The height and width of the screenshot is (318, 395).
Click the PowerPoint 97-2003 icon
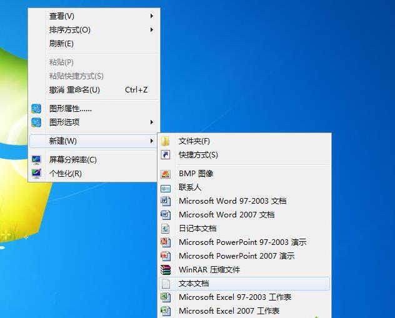[x=166, y=242]
